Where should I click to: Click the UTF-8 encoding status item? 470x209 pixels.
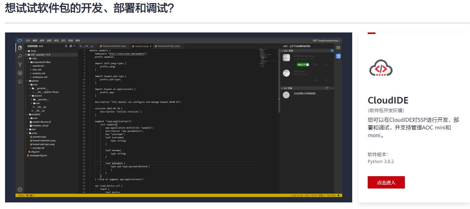(x=313, y=195)
